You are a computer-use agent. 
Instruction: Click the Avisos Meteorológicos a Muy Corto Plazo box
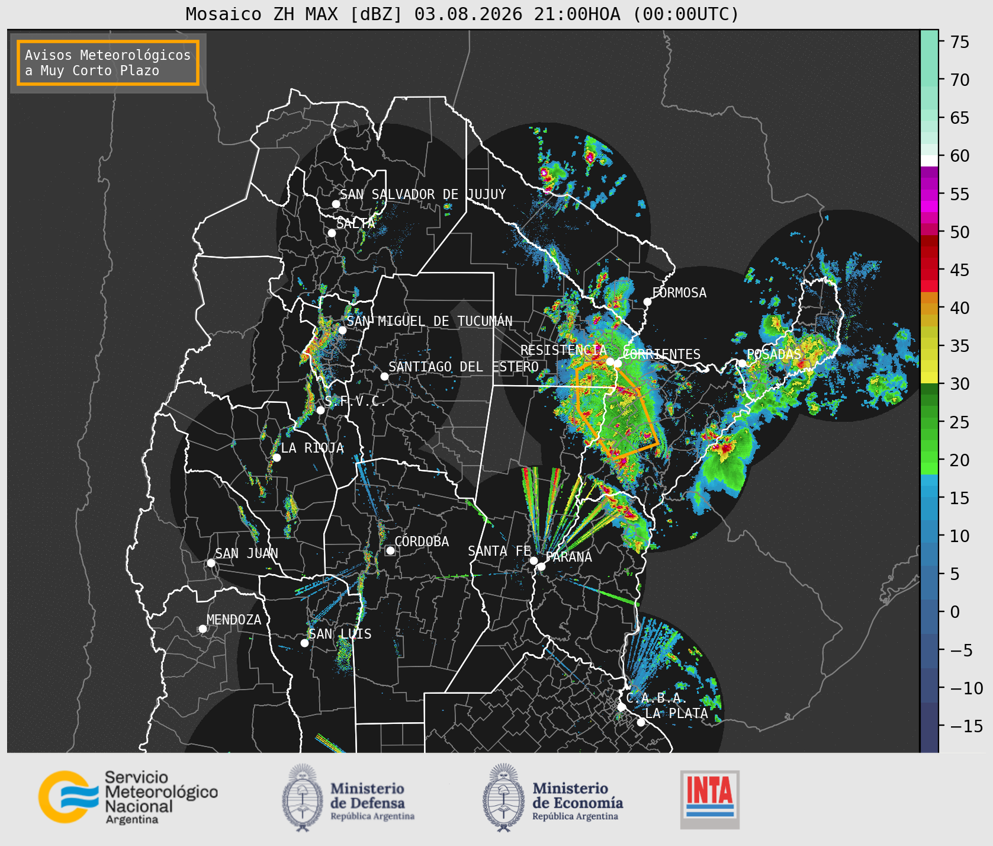[x=108, y=63]
